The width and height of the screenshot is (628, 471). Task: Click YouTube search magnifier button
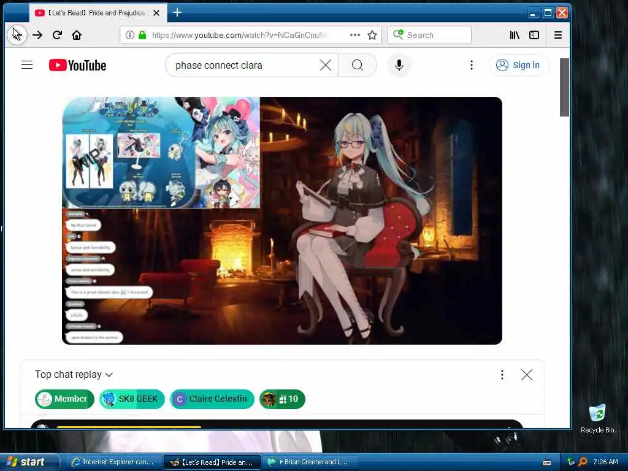tap(358, 65)
